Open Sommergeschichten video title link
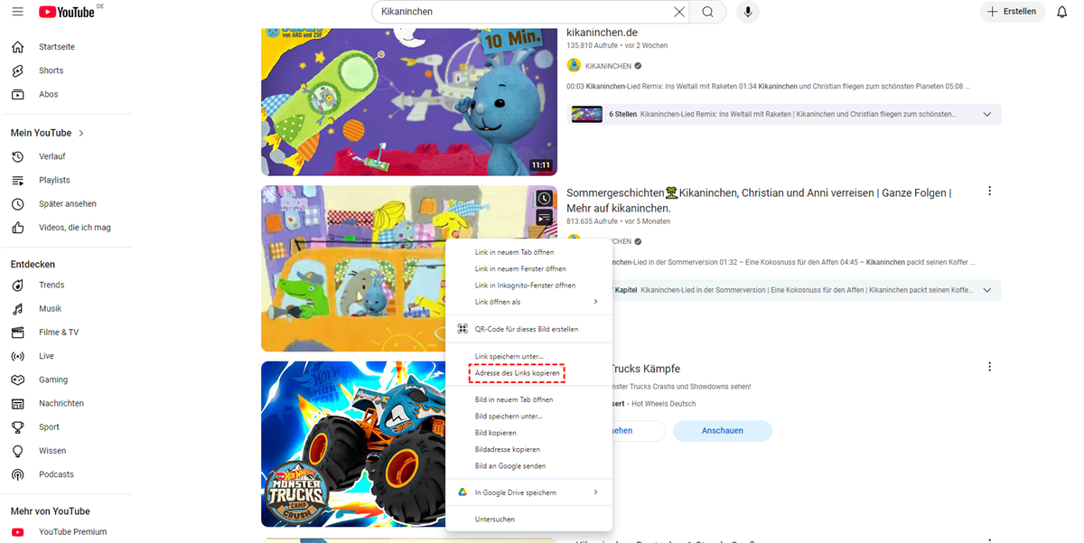The image size is (1084, 543). click(x=759, y=201)
